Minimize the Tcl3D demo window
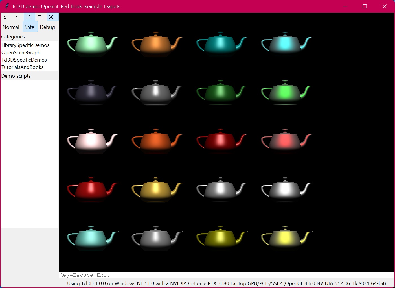Screen dimensions: 395x288 tap(345, 6)
